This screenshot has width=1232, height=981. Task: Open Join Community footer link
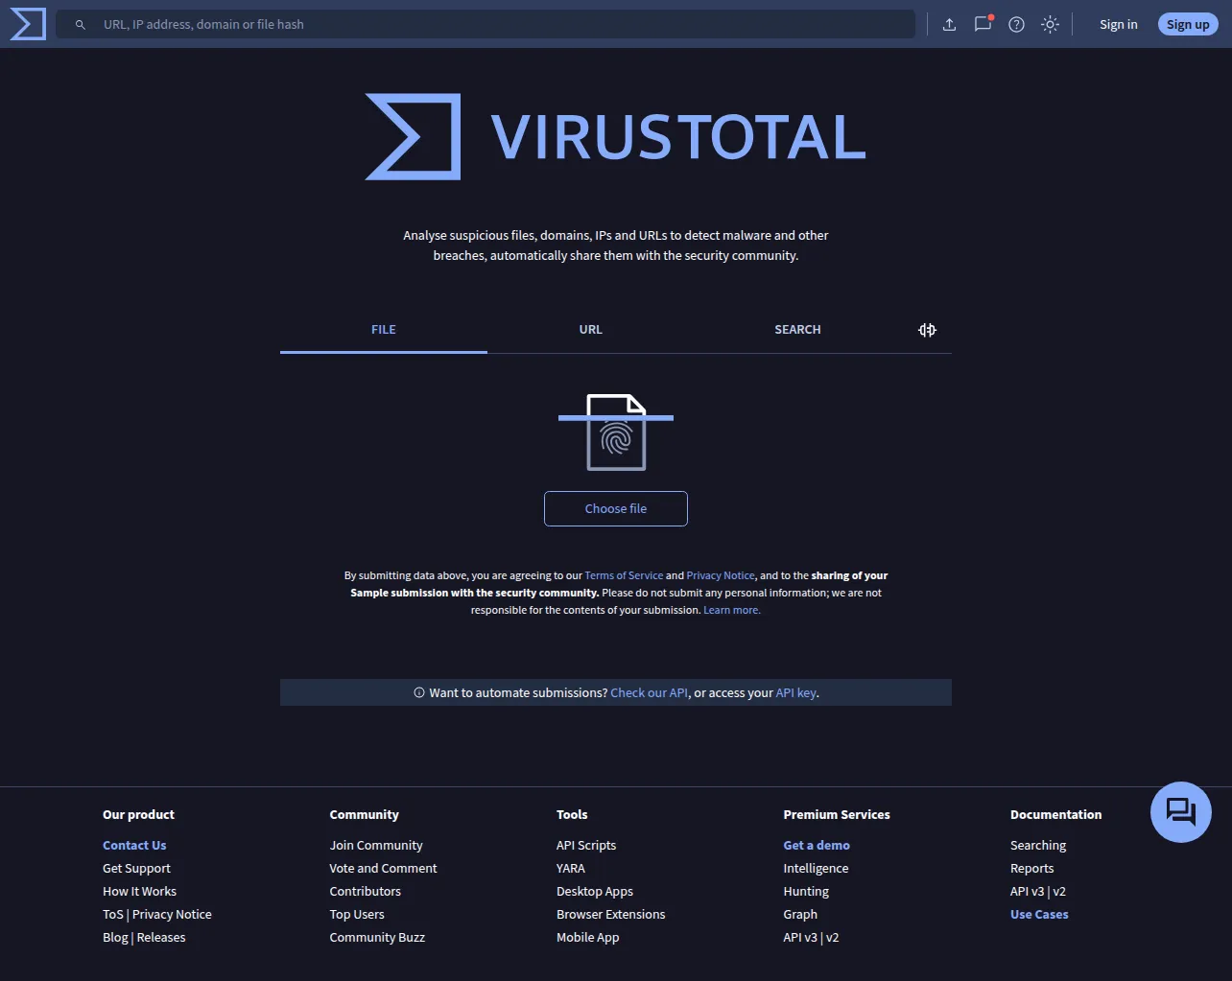click(x=376, y=846)
